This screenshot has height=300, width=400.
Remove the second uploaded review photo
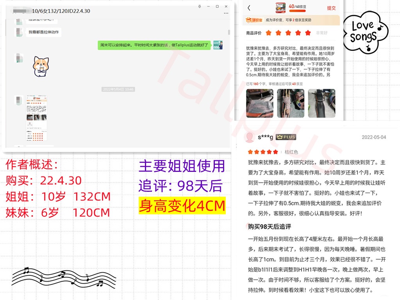tap(302, 92)
